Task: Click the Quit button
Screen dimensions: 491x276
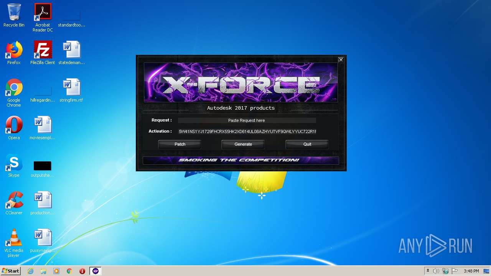Action: click(x=307, y=144)
